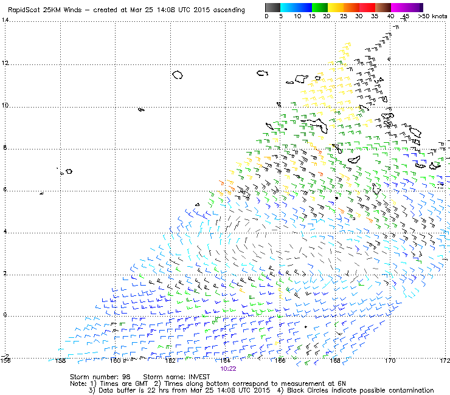Screen dimensions: 450x395
Task: Click longitude axis label 156
Action: tap(5, 360)
